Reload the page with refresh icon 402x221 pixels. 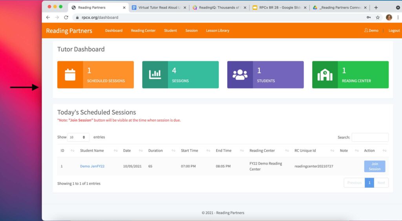pyautogui.click(x=66, y=17)
